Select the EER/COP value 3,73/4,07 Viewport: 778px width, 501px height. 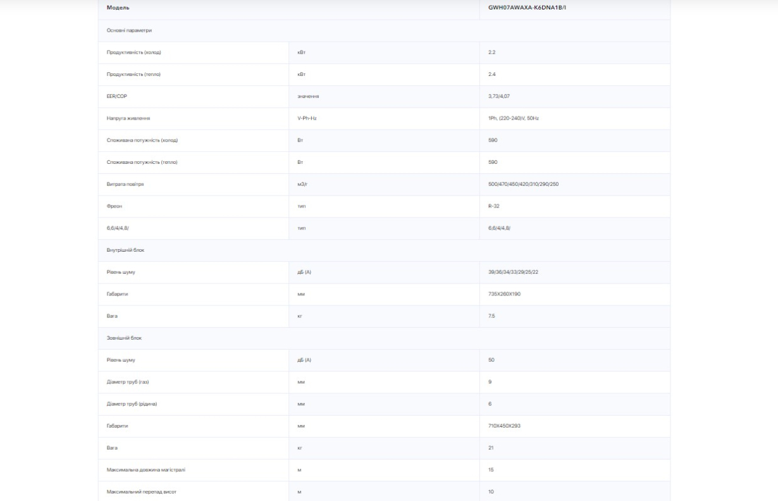coord(499,96)
